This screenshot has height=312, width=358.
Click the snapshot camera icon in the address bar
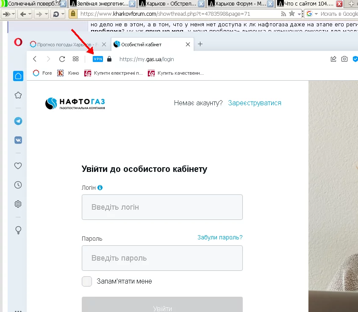pos(344,59)
